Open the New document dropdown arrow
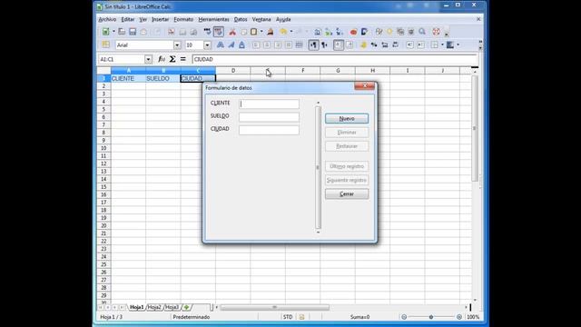The width and height of the screenshot is (581, 327). click(113, 32)
